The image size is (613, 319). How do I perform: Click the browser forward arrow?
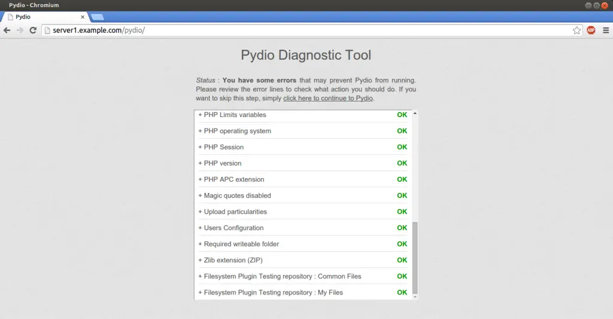pyautogui.click(x=20, y=30)
